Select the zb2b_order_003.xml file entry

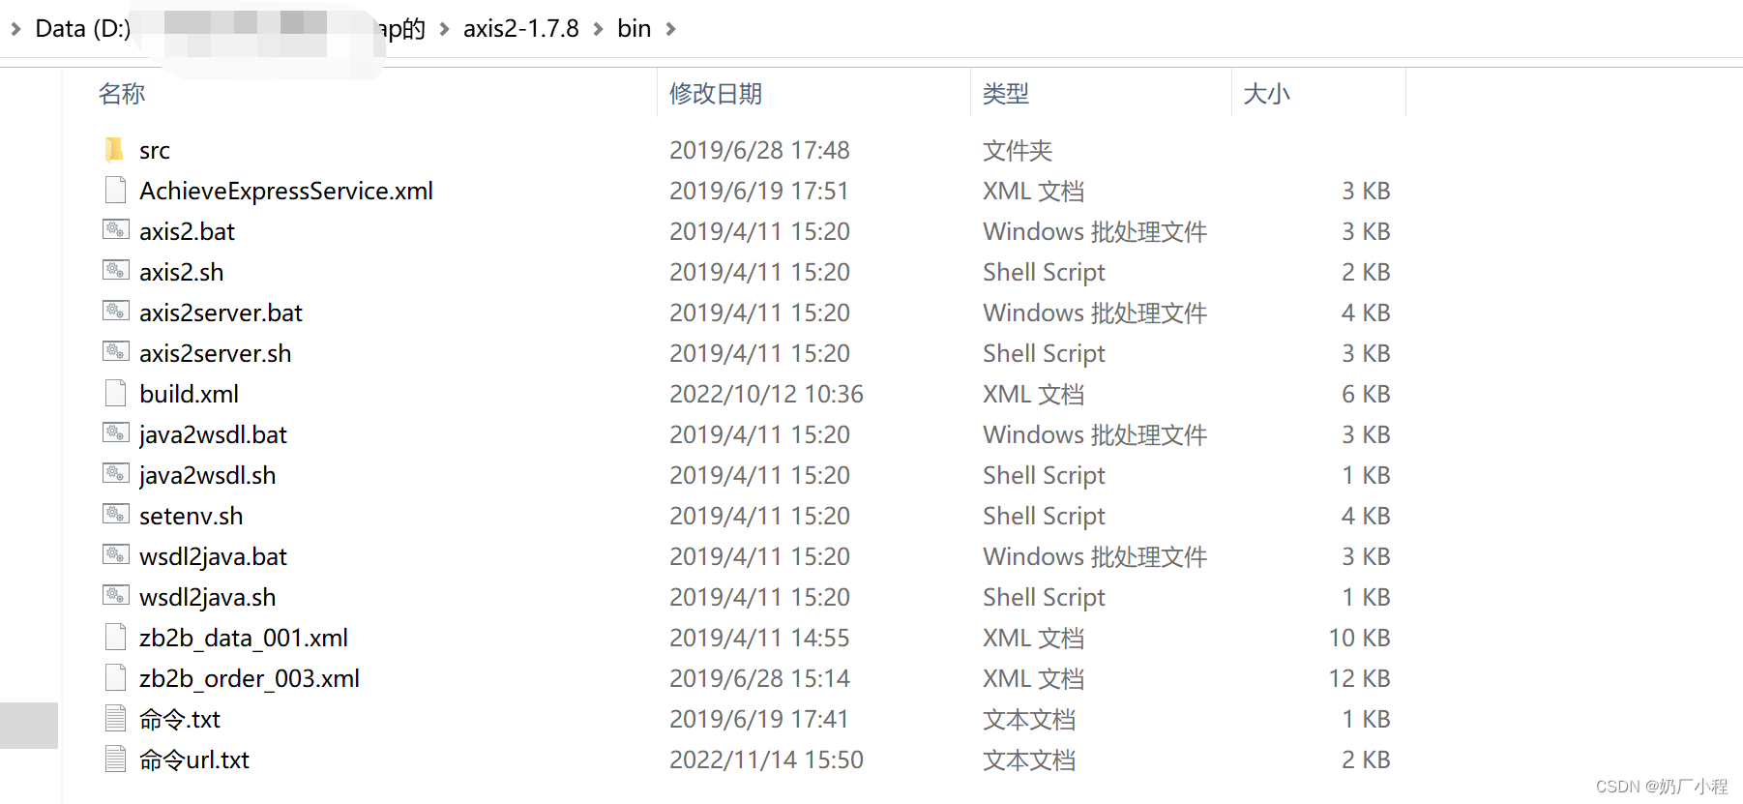249,677
